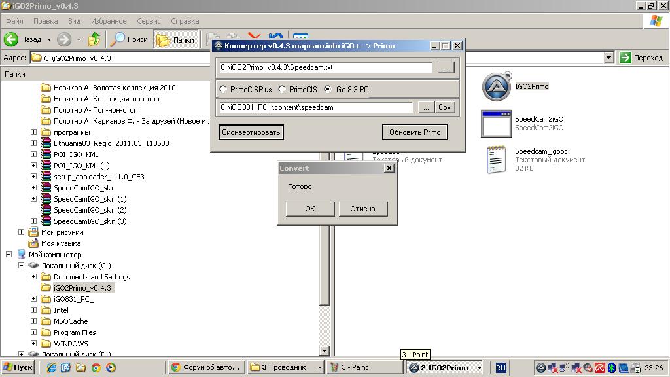The image size is (670, 377).
Task: Click the Сконвертировать button
Action: coord(251,132)
